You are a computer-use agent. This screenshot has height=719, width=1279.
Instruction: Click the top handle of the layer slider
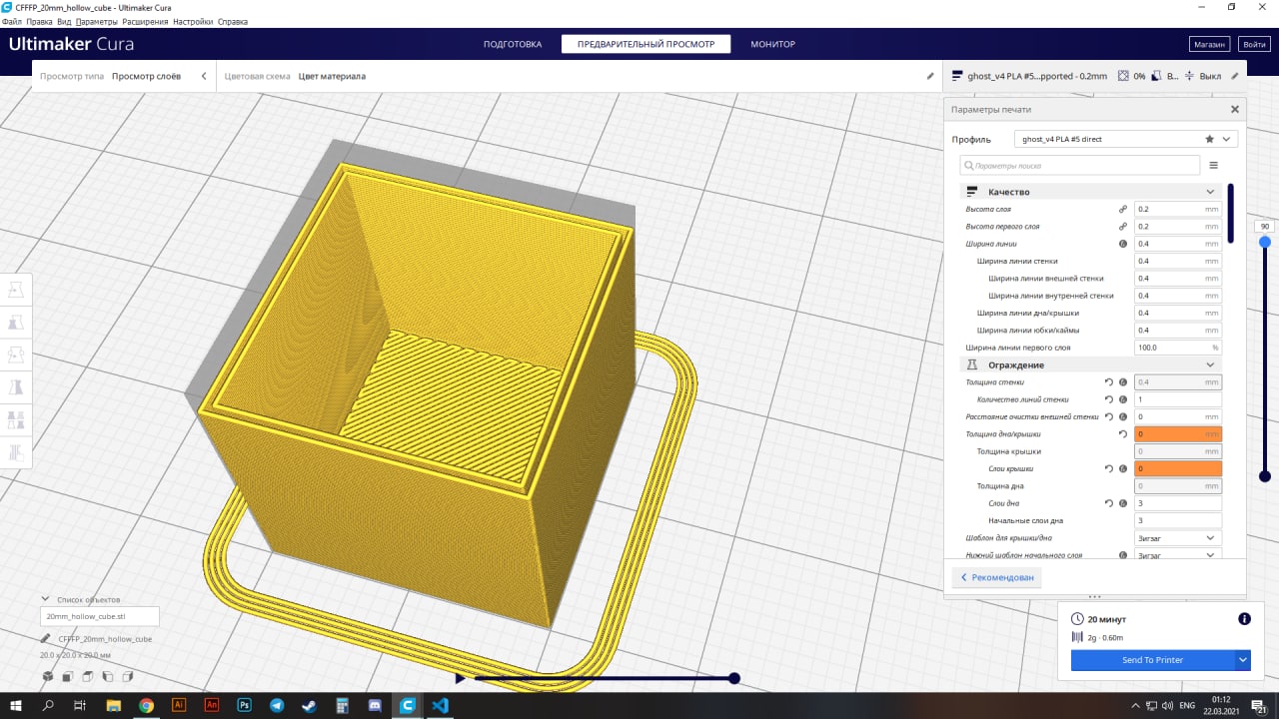pos(1265,242)
